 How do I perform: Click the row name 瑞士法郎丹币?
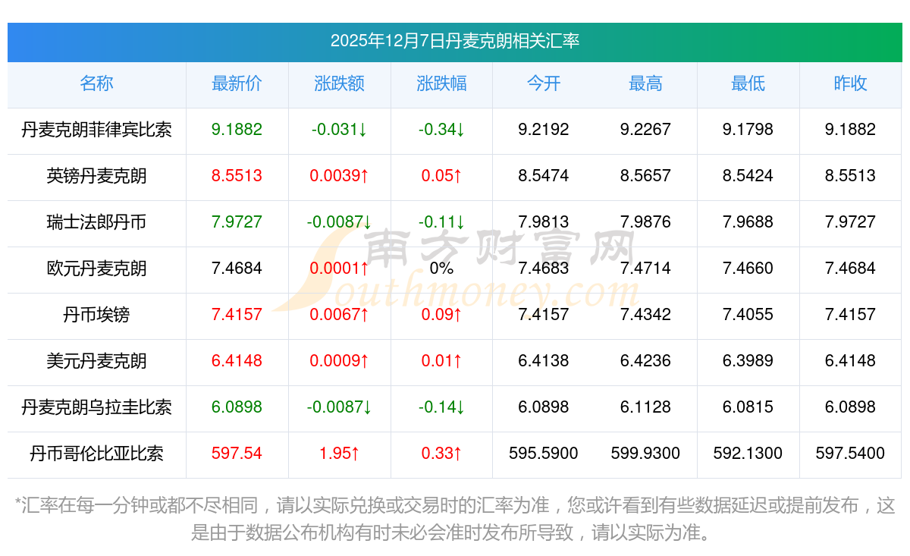96,222
